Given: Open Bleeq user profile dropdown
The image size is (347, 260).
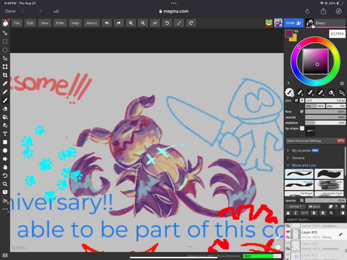Looking at the screenshot, I should point(325,23).
